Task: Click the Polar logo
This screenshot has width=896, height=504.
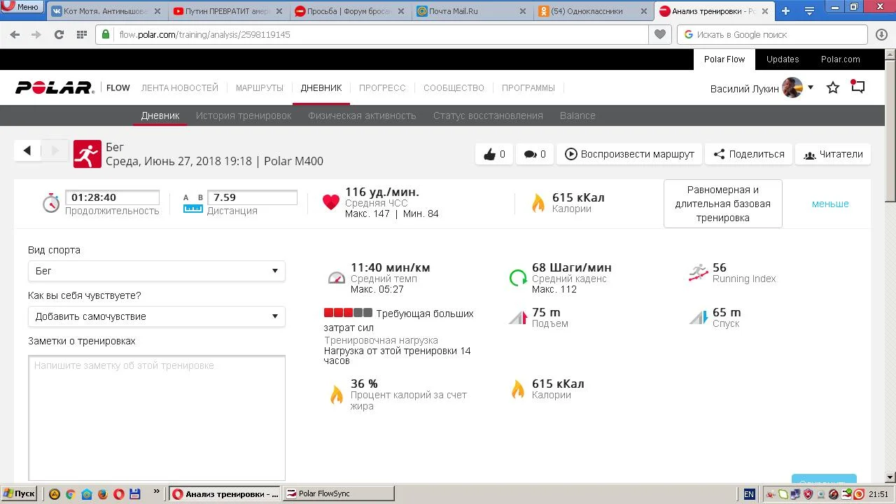Action: (55, 87)
